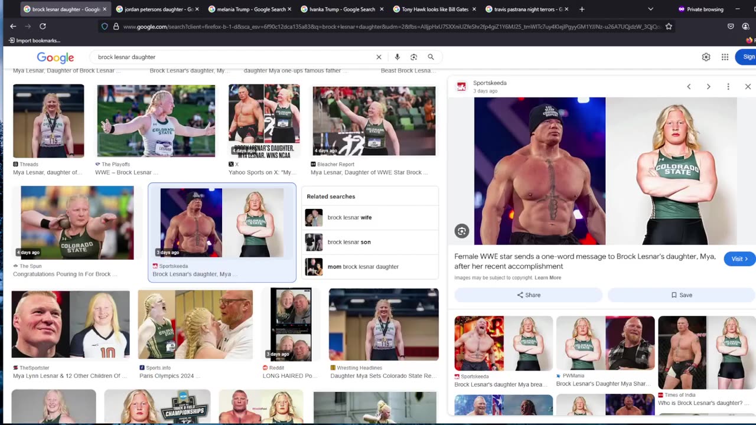Open related search brock lesnar wife
756x425 pixels.
[370, 217]
